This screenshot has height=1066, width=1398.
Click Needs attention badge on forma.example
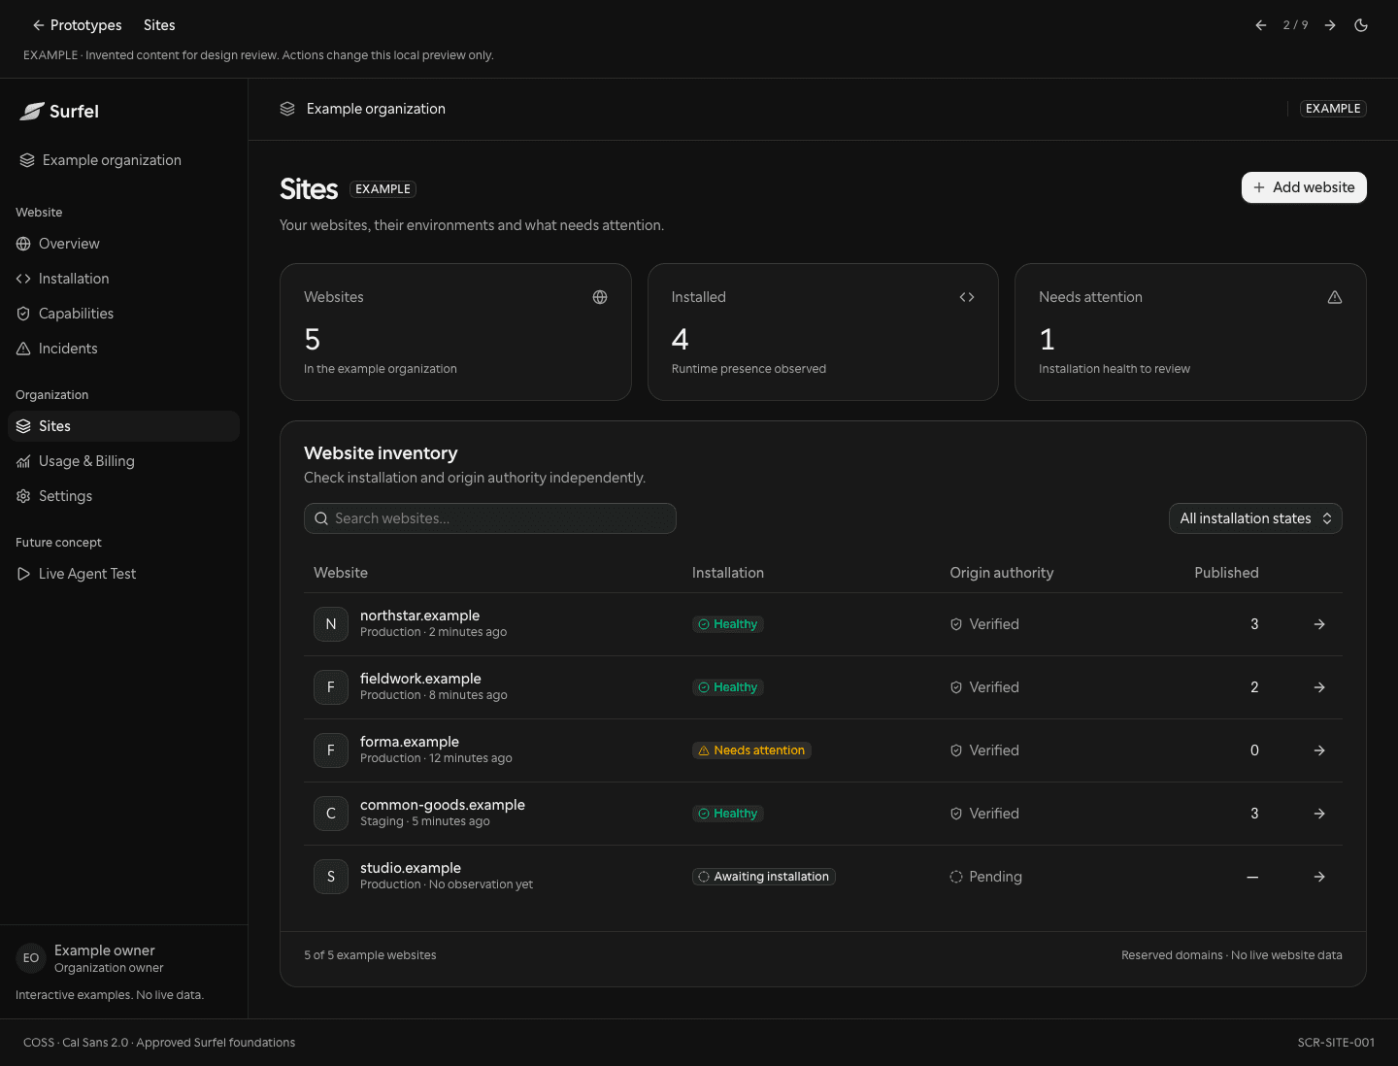[x=751, y=750]
